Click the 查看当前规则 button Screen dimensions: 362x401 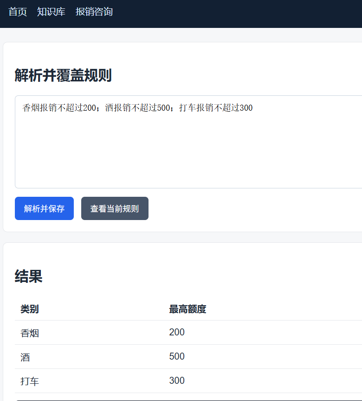pyautogui.click(x=115, y=208)
